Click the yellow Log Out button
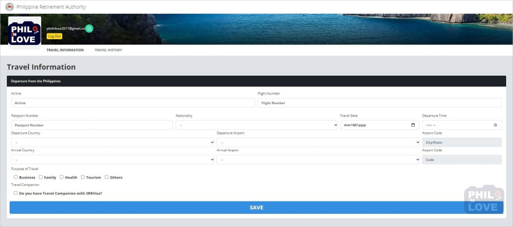513x227 pixels. [54, 36]
